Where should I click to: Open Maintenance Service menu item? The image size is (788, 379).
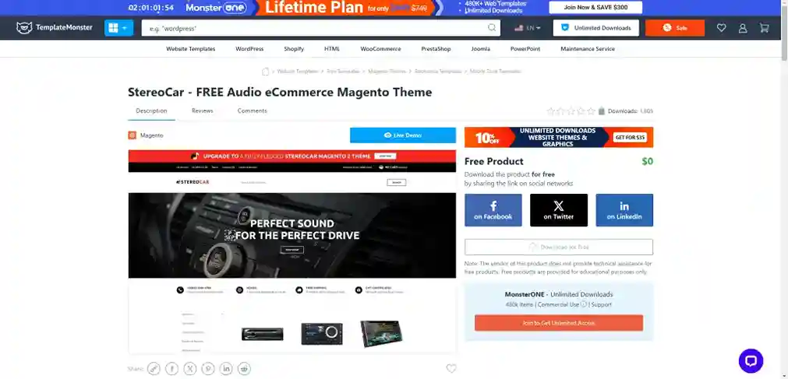coord(588,49)
